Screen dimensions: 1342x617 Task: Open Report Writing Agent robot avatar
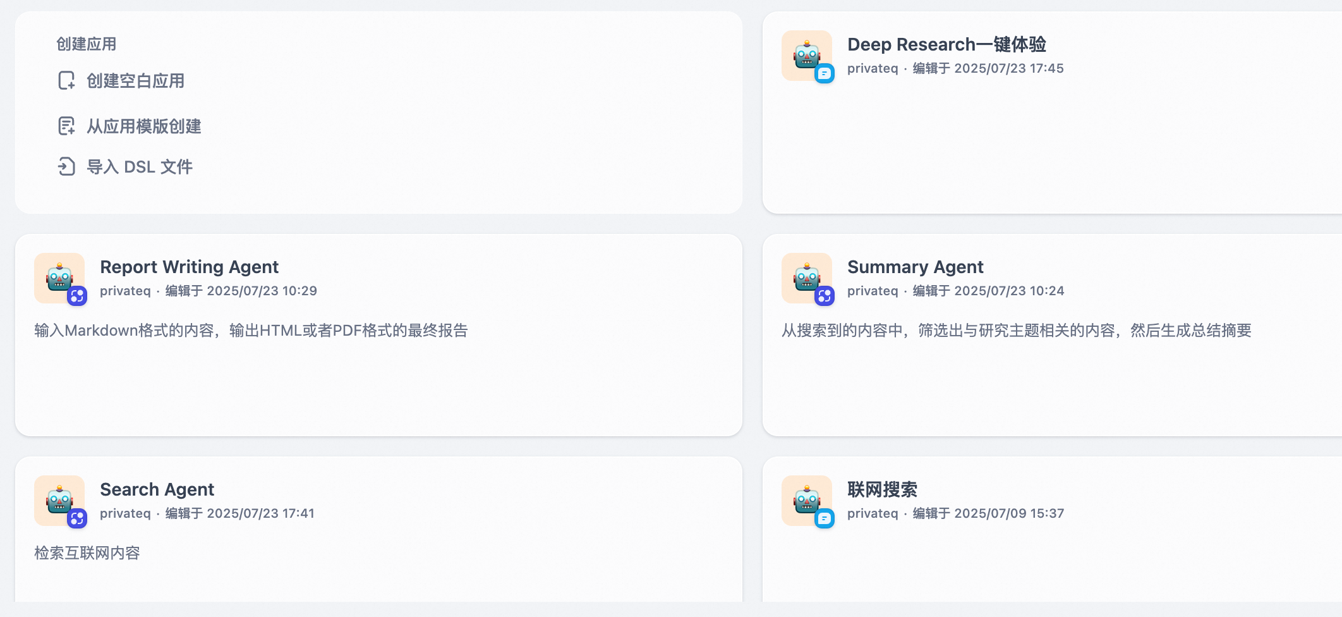point(59,278)
